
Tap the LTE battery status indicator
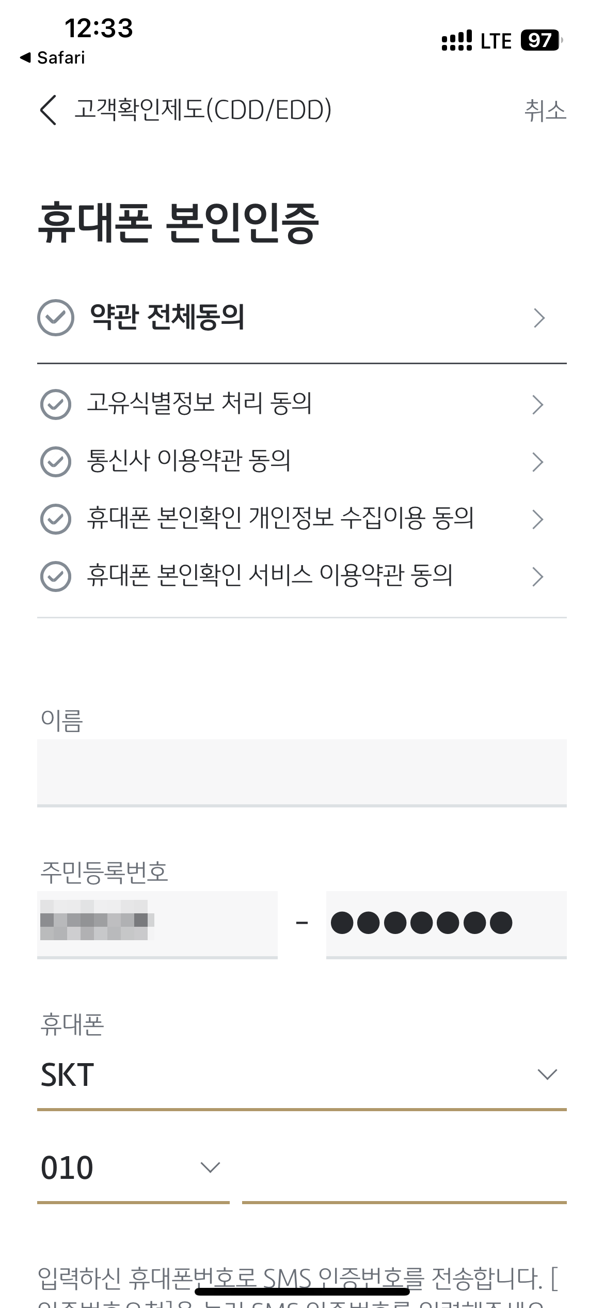[540, 40]
